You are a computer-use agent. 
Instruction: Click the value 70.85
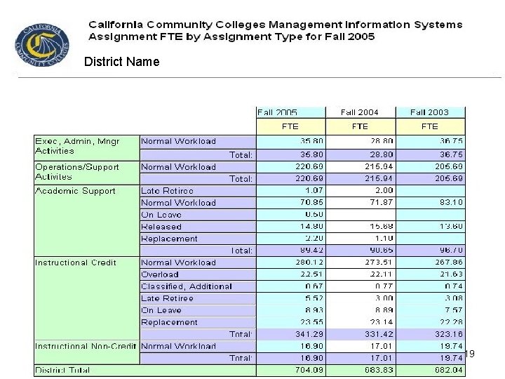[x=311, y=203]
